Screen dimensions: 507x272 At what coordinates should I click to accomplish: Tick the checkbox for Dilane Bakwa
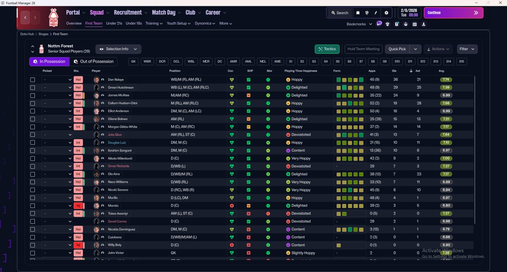point(32,119)
